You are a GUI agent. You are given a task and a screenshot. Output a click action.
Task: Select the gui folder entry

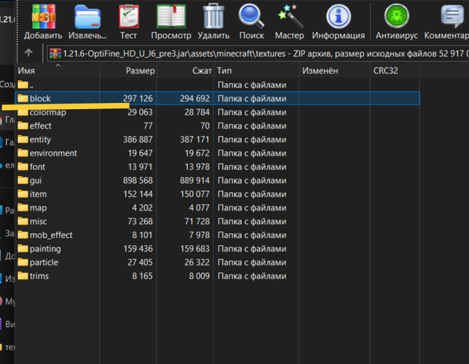[36, 181]
